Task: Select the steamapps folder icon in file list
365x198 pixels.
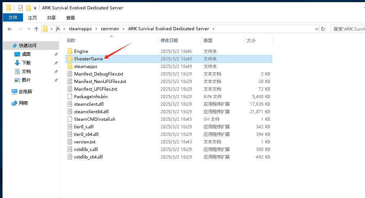Action: click(x=70, y=66)
